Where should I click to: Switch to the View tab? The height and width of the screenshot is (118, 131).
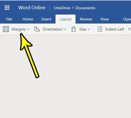(x=105, y=19)
